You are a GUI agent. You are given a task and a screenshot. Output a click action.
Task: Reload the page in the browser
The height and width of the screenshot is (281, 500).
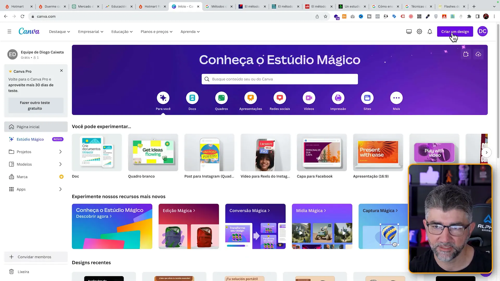point(22,16)
